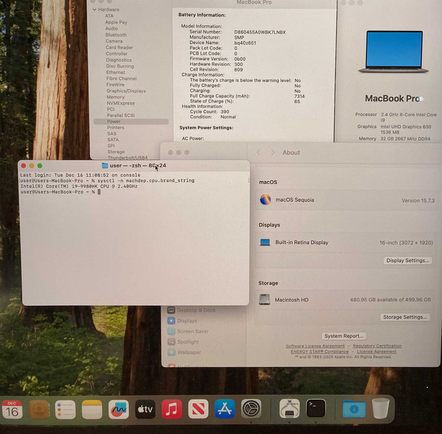Viewport: 442px width, 434px height.
Task: Click the Spotlight icon in Settings sidebar
Action: (171, 342)
